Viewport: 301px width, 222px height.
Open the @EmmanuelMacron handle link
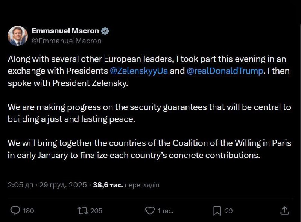click(67, 41)
